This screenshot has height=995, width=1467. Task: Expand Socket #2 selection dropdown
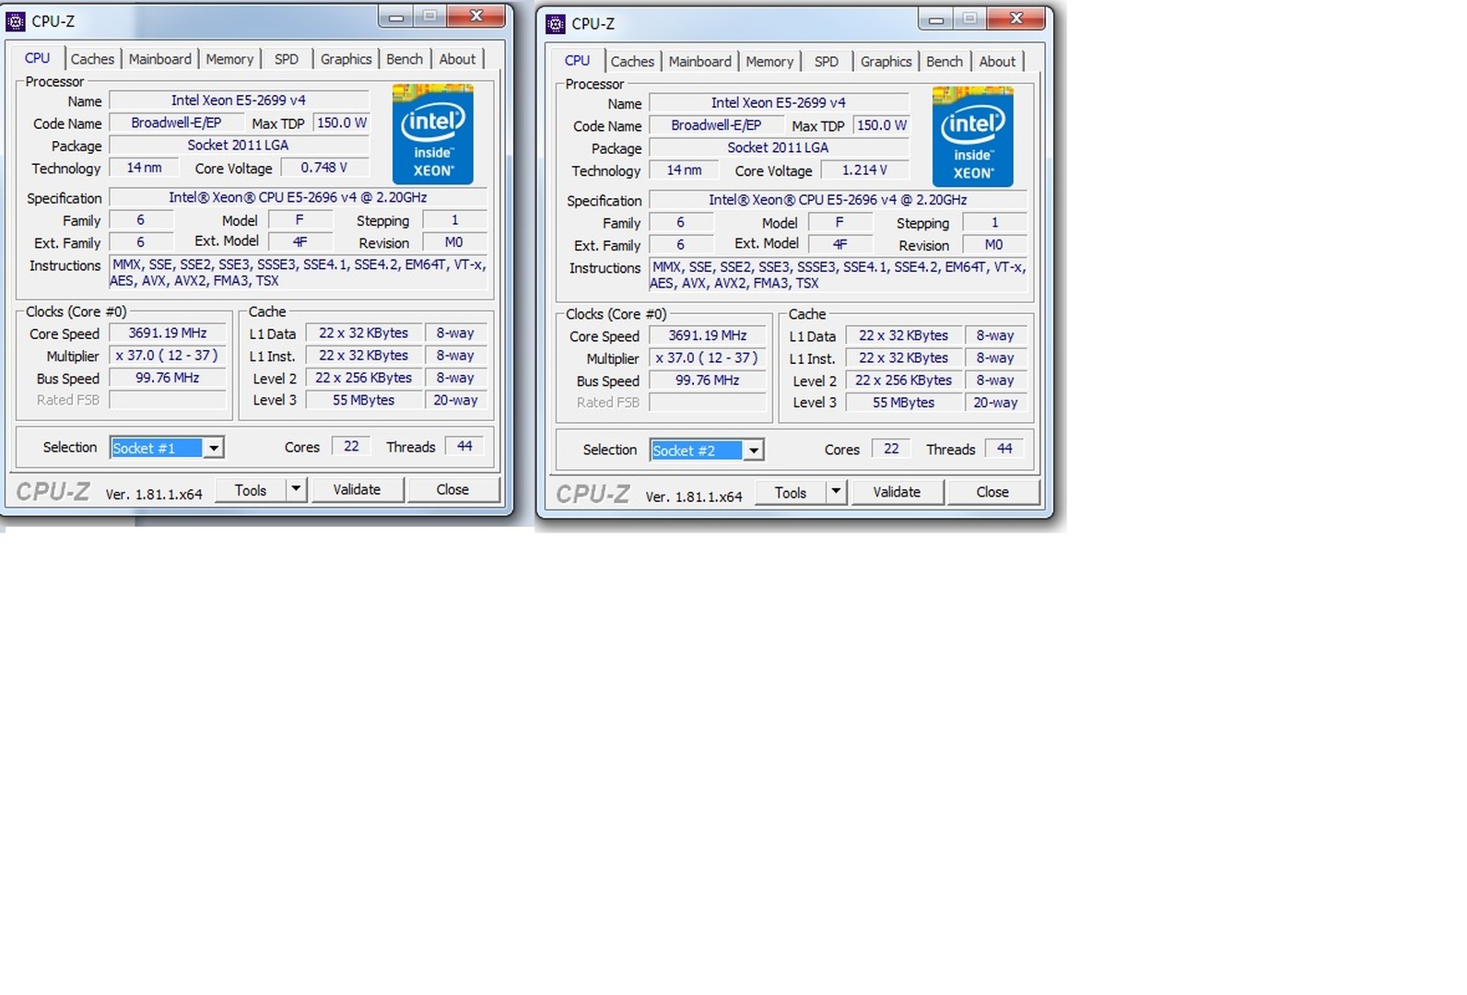click(754, 451)
